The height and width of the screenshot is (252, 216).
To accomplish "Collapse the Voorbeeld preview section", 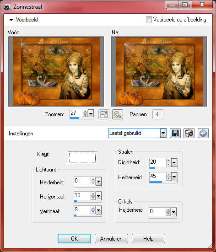I will click(11, 20).
